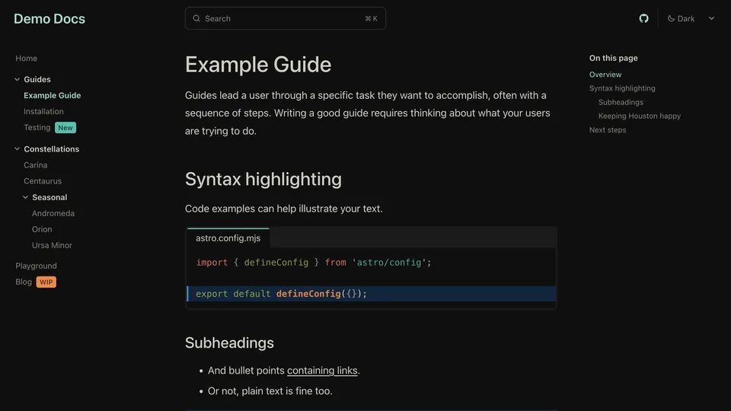Collapse the Seasonal subgroup
The width and height of the screenshot is (731, 411).
tap(26, 197)
